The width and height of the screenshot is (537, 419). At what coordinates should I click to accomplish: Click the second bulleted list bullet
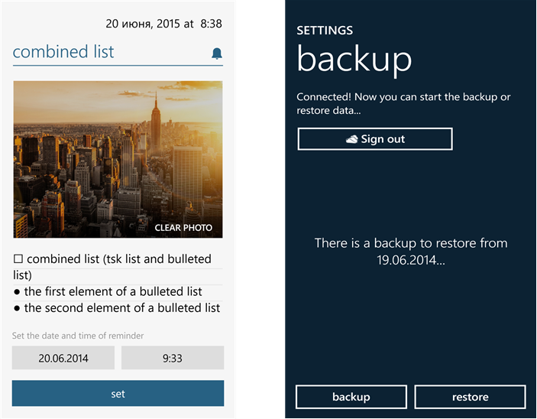[x=17, y=309]
